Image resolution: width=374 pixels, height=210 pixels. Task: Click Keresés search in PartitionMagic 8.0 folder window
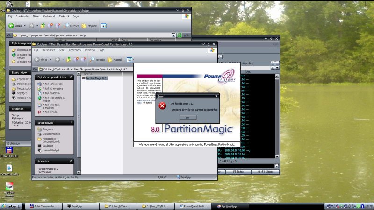tap(97, 60)
